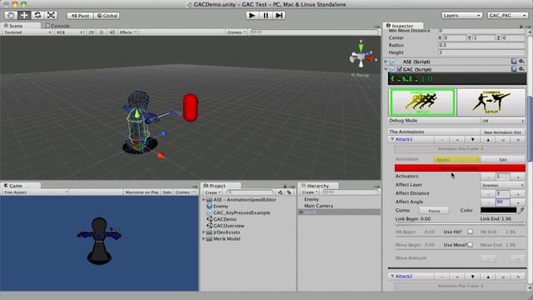Click the Project panel search field
The height and width of the screenshot is (300, 533).
click(250, 192)
